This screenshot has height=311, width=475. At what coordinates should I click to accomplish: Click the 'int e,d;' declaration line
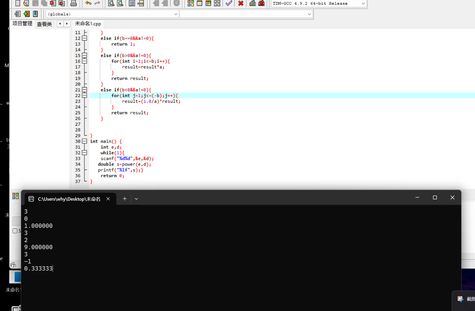[111, 147]
